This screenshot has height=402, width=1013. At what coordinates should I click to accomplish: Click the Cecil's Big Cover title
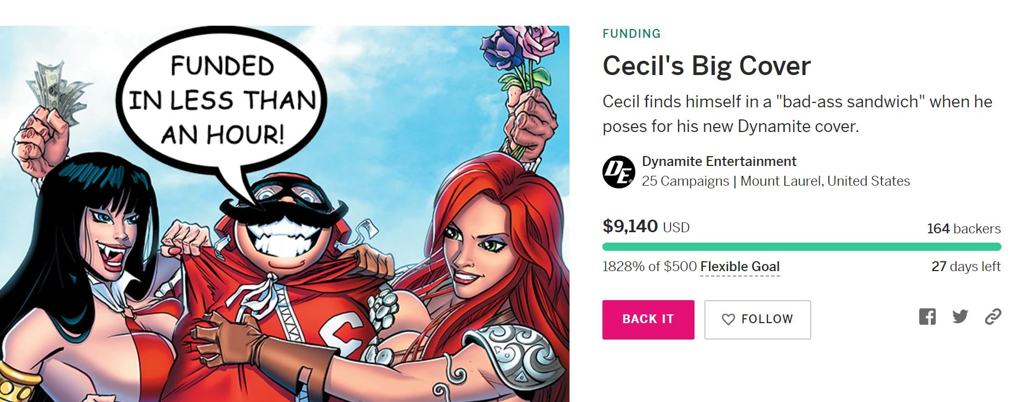point(706,66)
